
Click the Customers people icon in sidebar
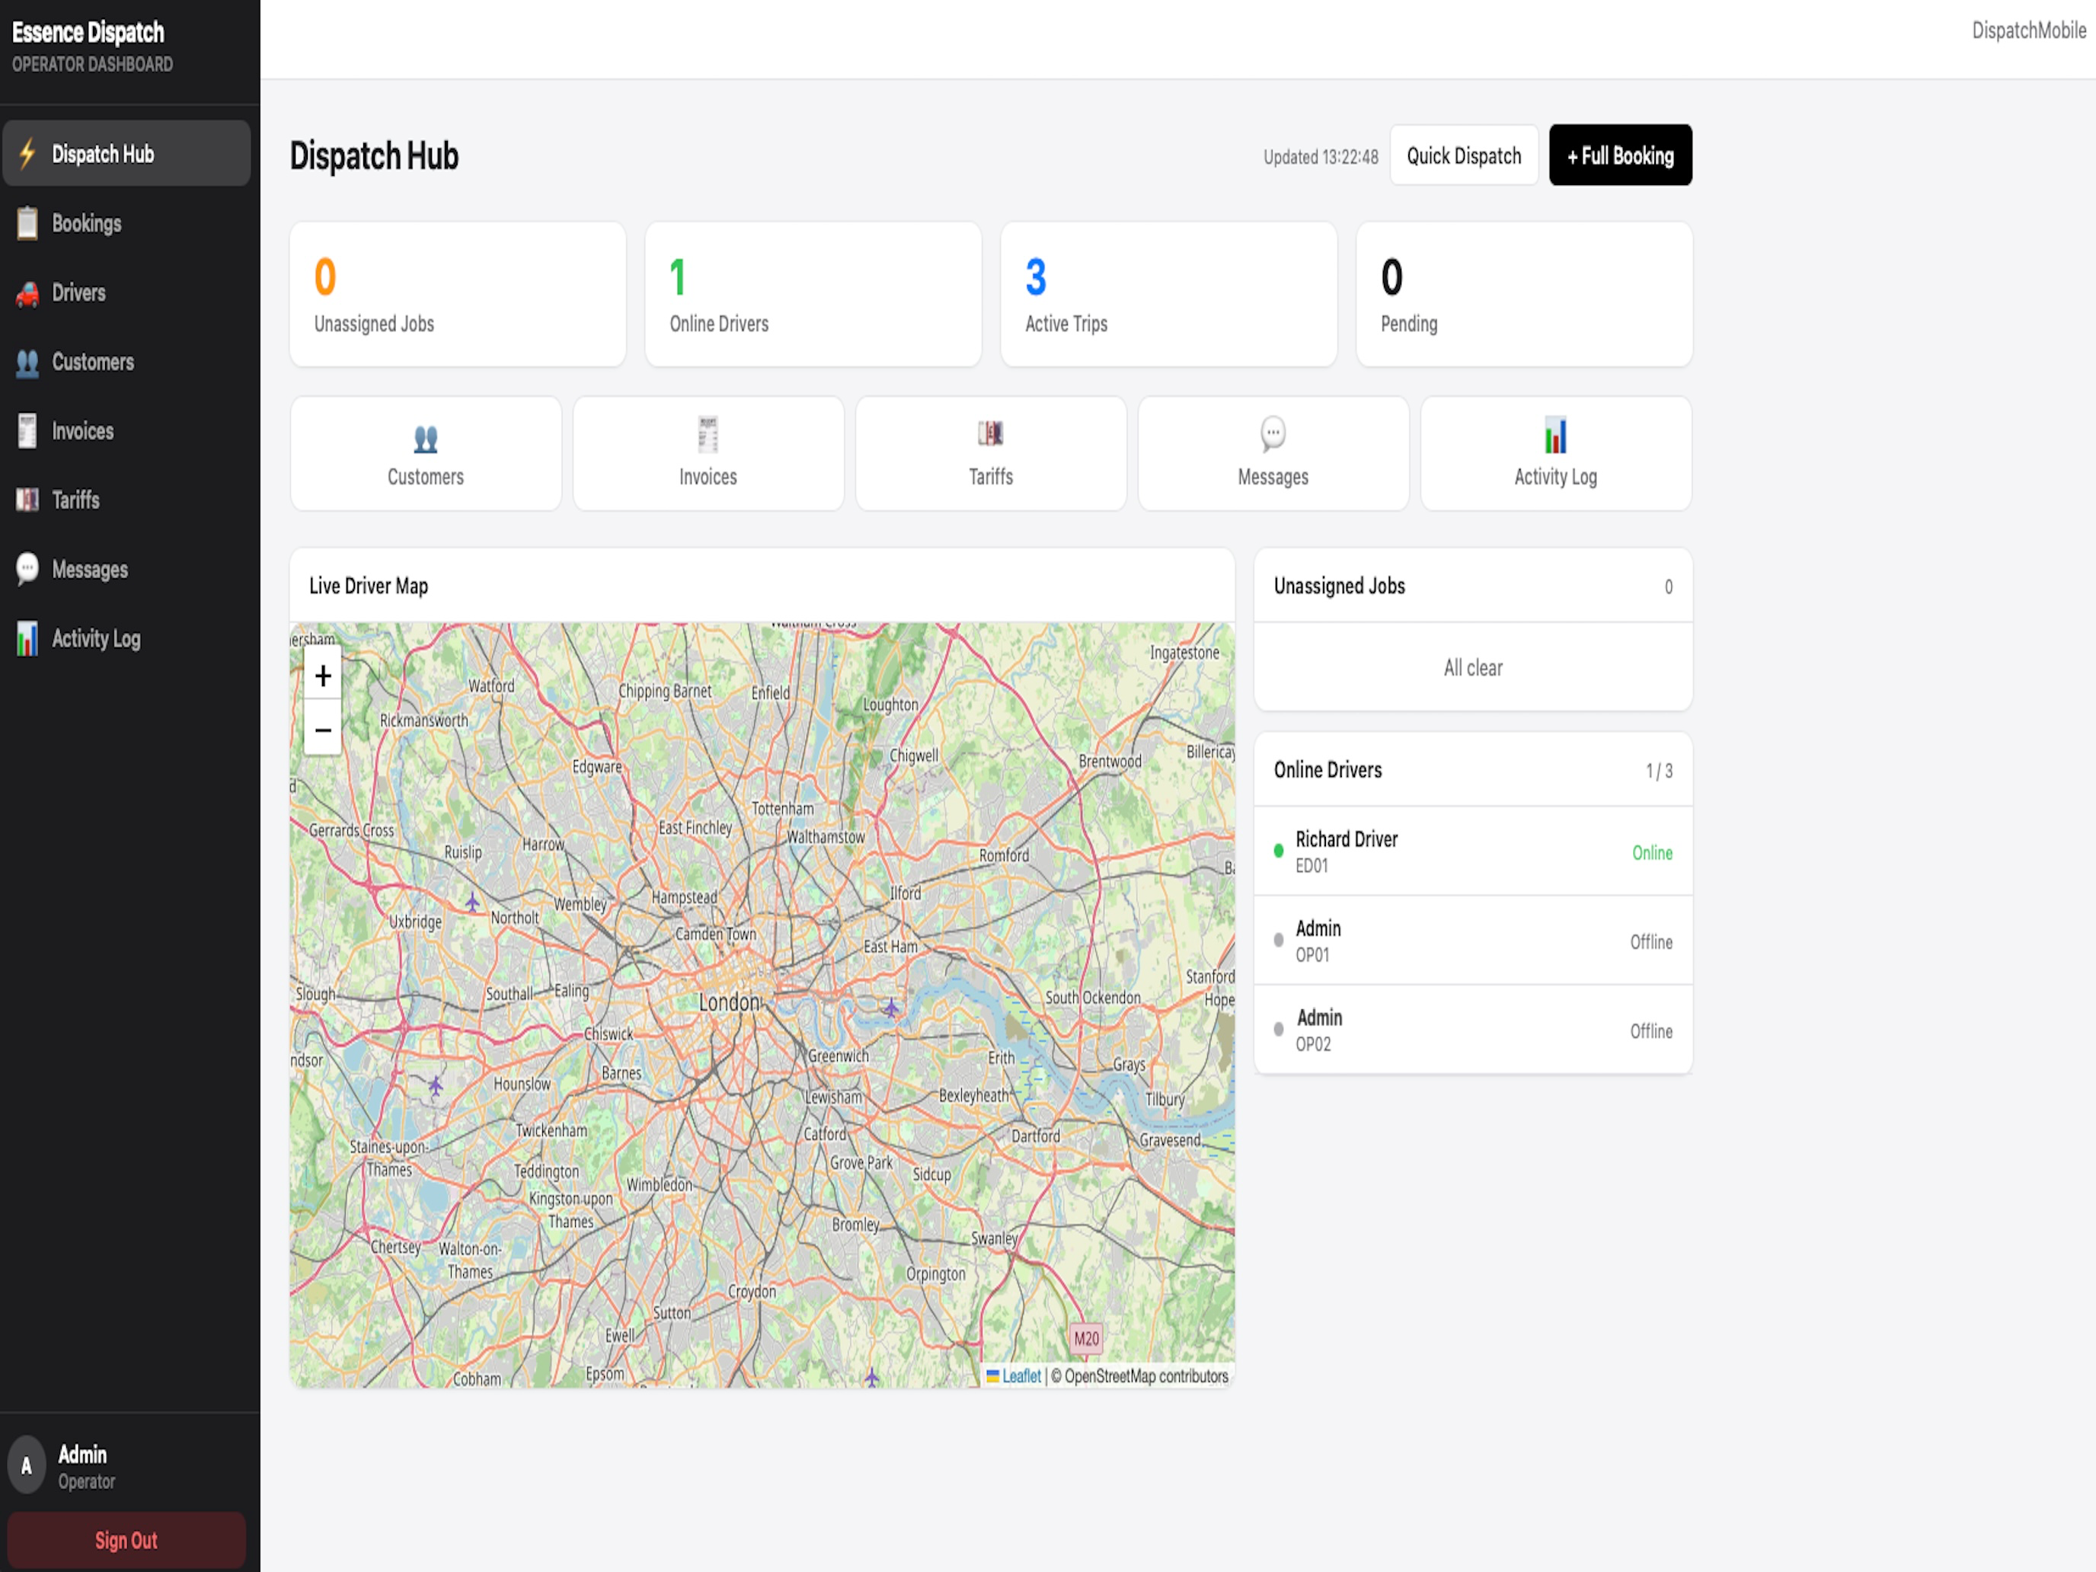point(27,363)
